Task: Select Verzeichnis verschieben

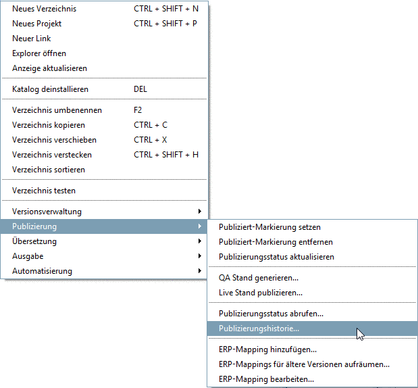Action: click(x=54, y=140)
